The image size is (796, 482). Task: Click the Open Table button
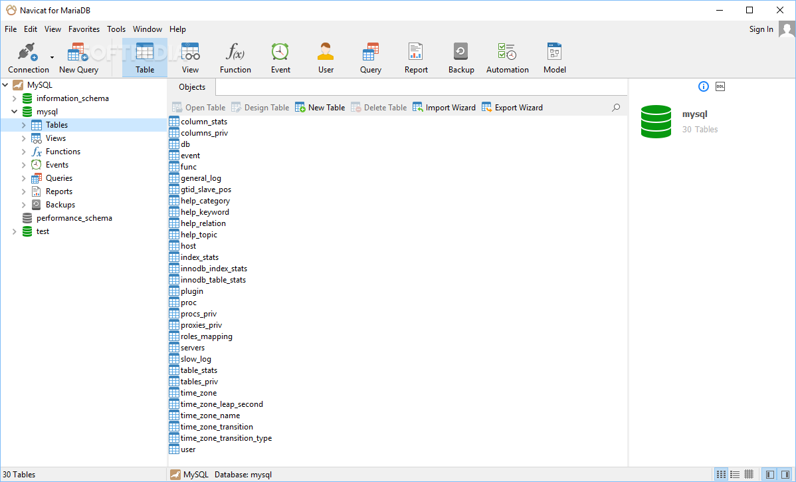click(x=199, y=107)
